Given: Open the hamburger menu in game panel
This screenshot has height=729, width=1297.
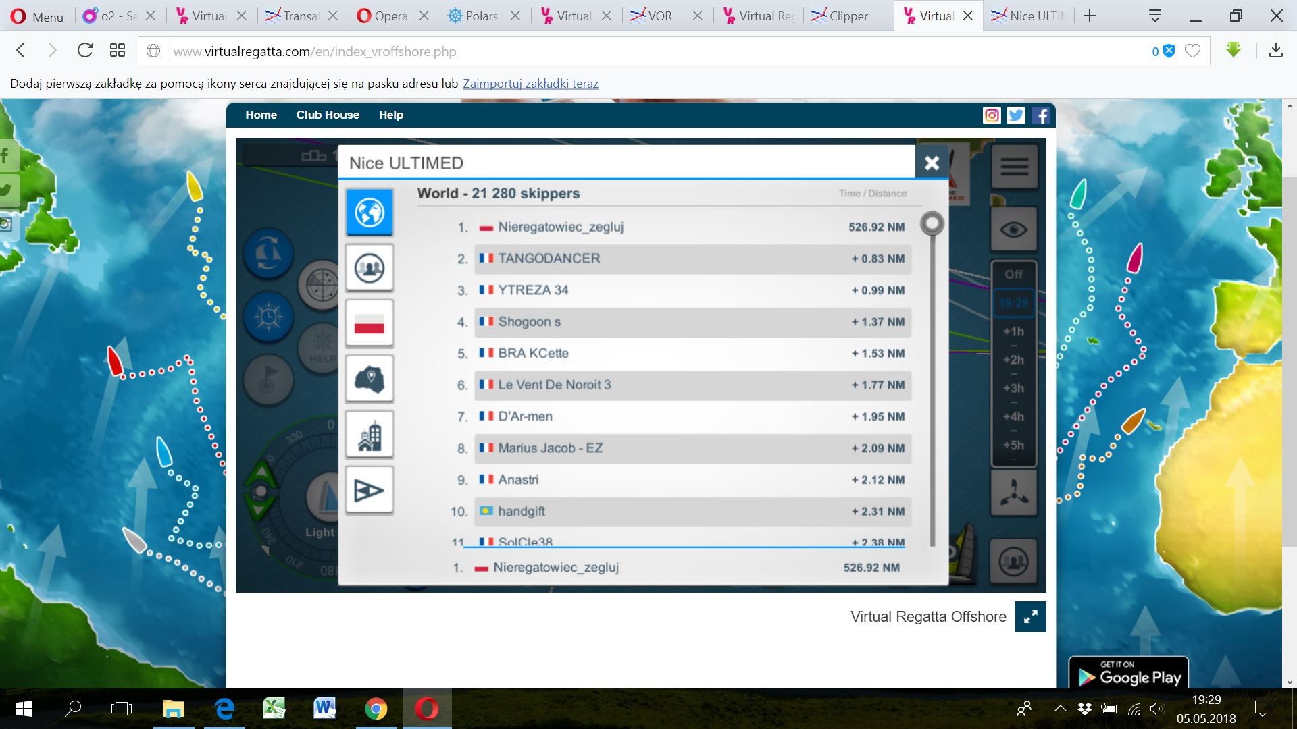Looking at the screenshot, I should [x=1014, y=166].
